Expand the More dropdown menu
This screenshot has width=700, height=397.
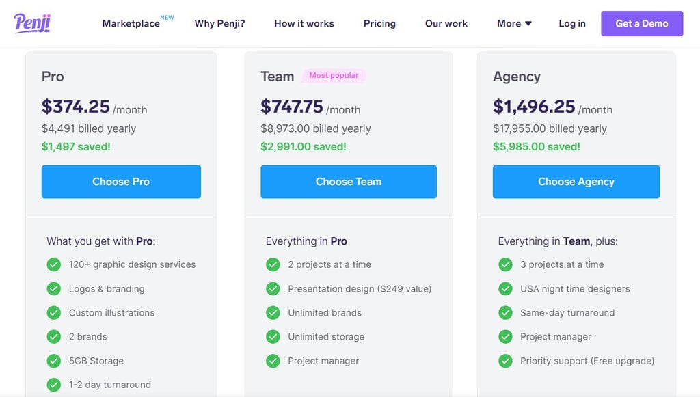coord(514,23)
